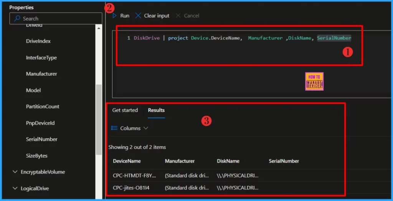
Task: Select the InterfaceType property
Action: click(41, 58)
